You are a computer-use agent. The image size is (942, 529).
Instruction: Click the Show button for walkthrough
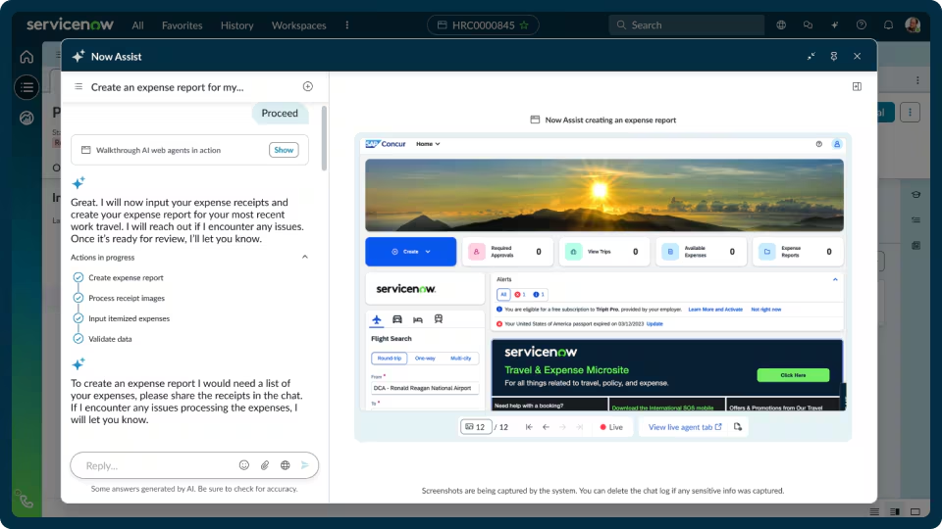point(284,150)
